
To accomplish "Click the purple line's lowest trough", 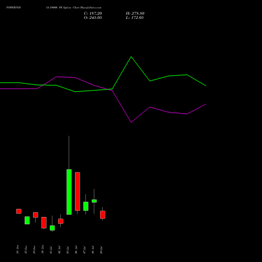I will 131,122.
